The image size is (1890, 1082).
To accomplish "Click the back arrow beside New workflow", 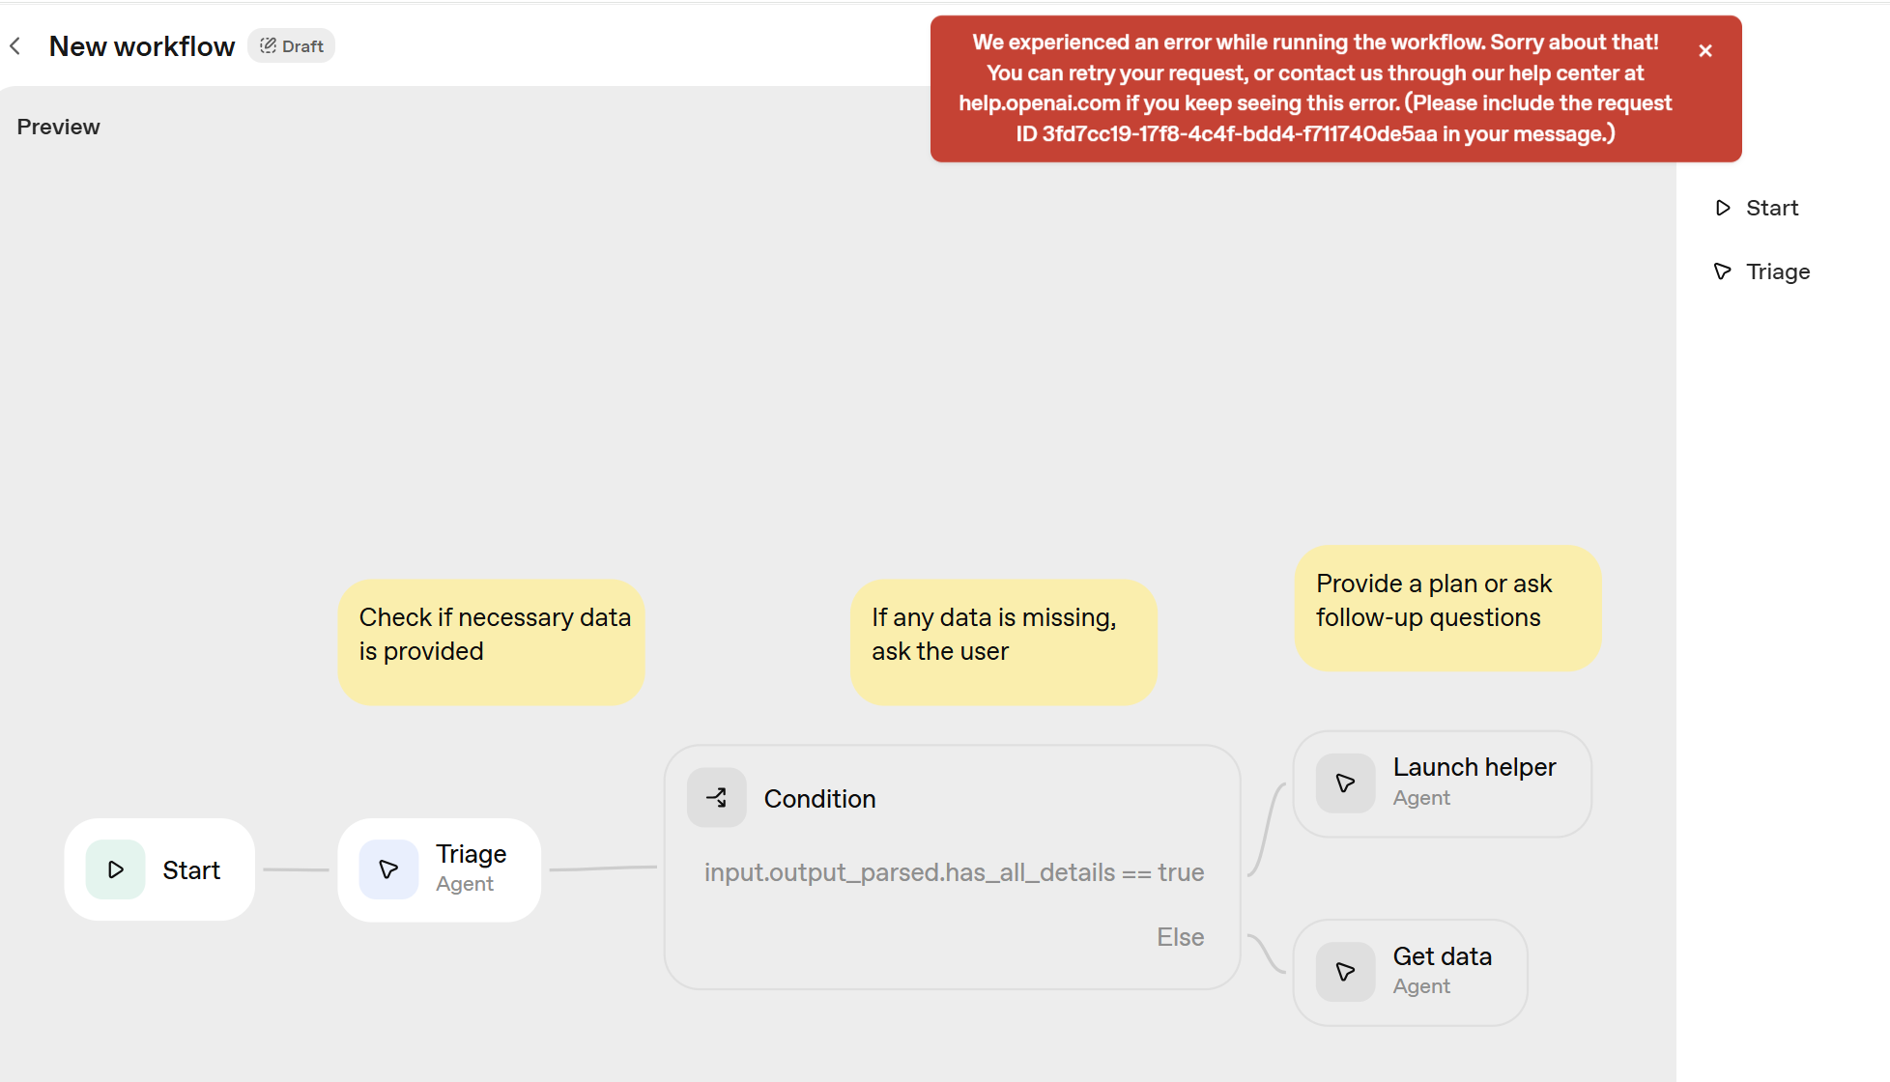I will (x=15, y=46).
